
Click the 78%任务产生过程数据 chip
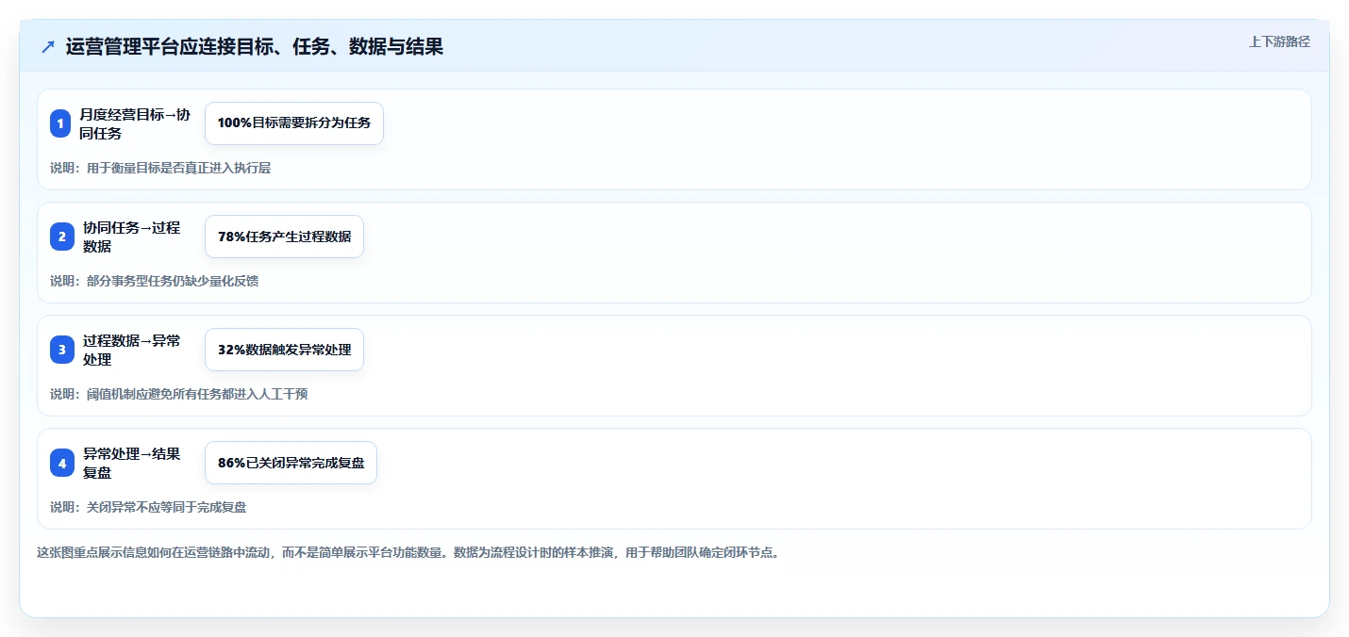284,237
